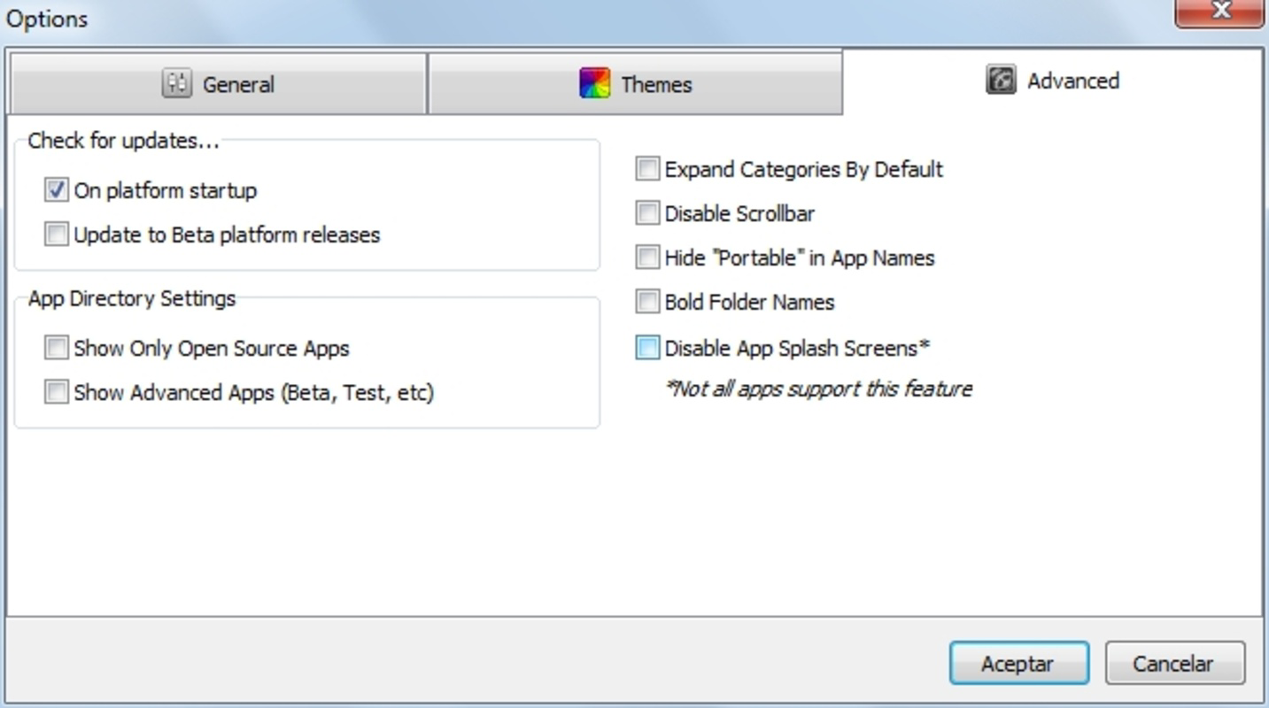Dismiss dialog with Cancelar button
The height and width of the screenshot is (708, 1269).
(x=1175, y=663)
